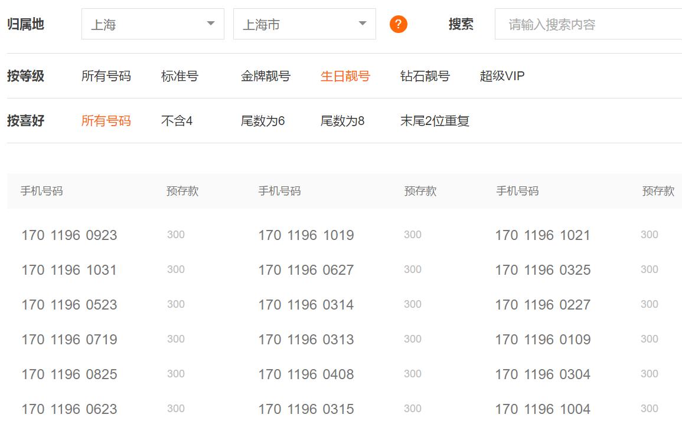Click the orange question mark help icon
682x421 pixels.
click(x=398, y=24)
